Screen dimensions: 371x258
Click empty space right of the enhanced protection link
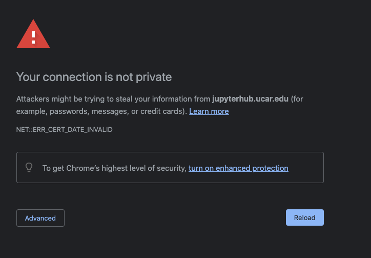[306, 168]
